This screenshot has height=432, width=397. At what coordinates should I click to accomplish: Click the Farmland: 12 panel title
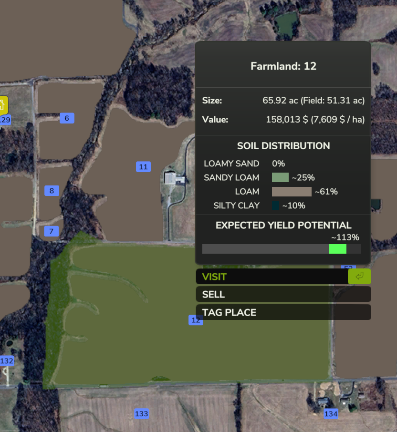click(283, 66)
